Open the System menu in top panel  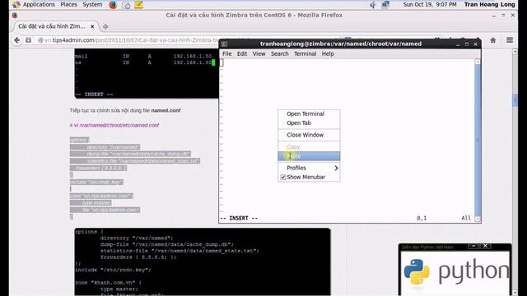[x=92, y=4]
